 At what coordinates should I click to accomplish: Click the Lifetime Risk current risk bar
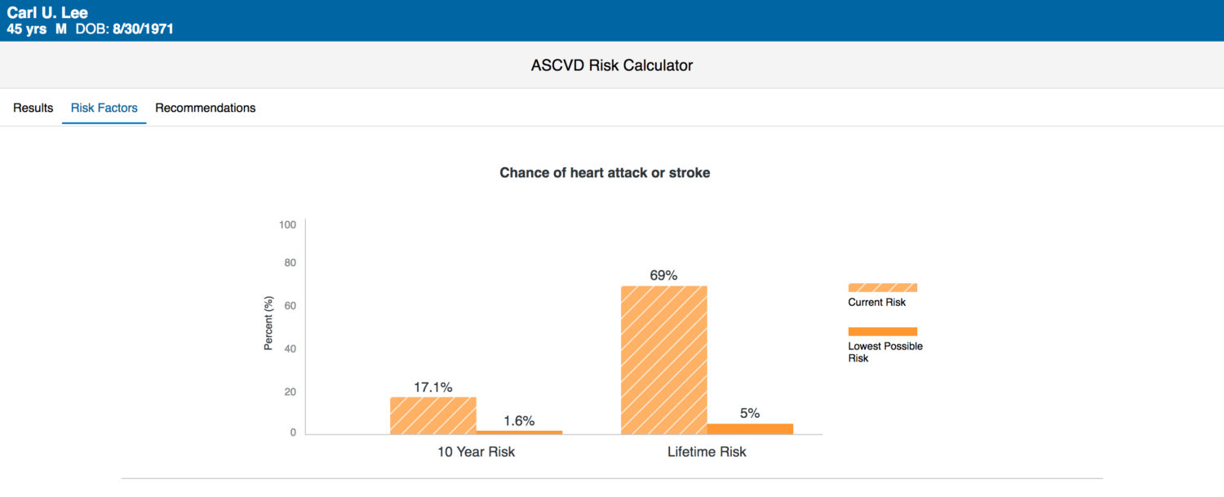pos(663,359)
